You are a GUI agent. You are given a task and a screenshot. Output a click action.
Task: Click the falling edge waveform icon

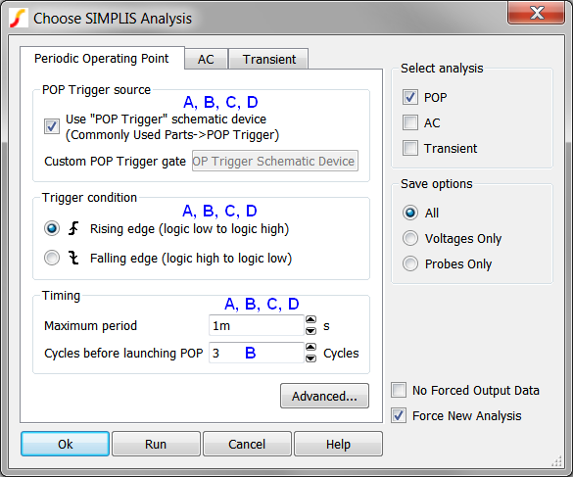[x=73, y=258]
